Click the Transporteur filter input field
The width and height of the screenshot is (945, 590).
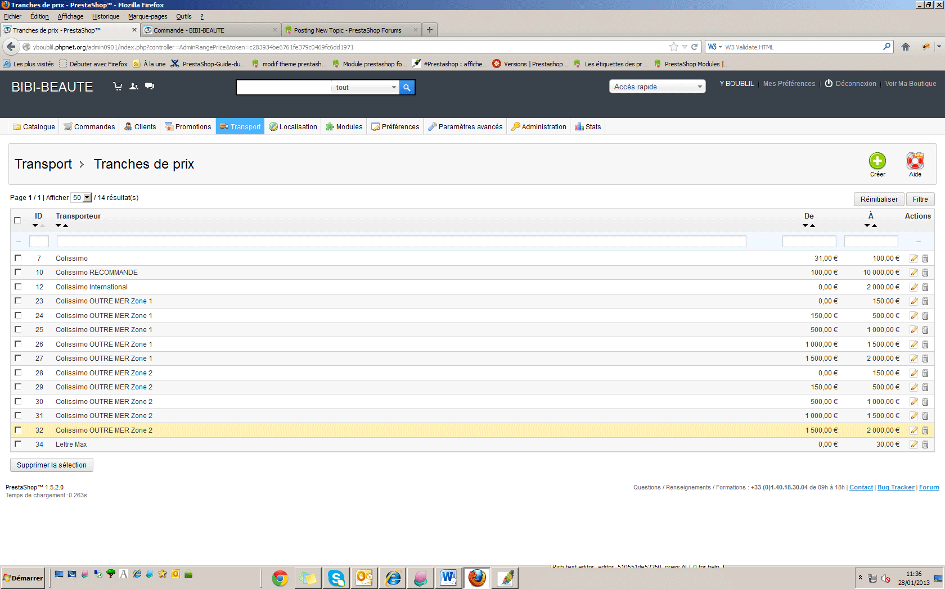(x=401, y=242)
